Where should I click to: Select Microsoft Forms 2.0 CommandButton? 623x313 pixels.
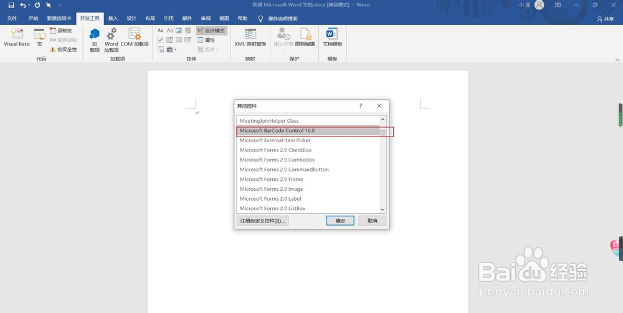pos(308,170)
